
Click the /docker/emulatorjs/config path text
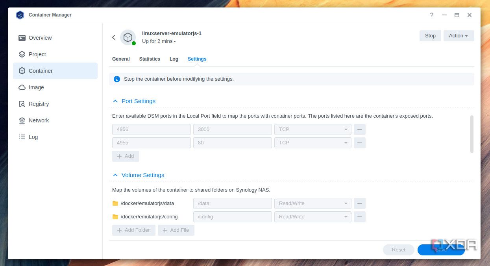click(x=149, y=217)
